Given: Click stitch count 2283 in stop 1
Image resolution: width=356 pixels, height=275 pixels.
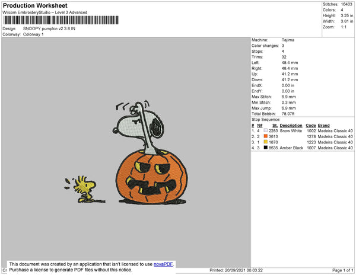Looking at the screenshot, I should pyautogui.click(x=273, y=131).
